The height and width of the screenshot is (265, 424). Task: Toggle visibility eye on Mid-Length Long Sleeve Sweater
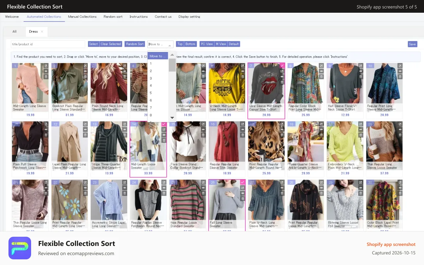click(x=46, y=71)
